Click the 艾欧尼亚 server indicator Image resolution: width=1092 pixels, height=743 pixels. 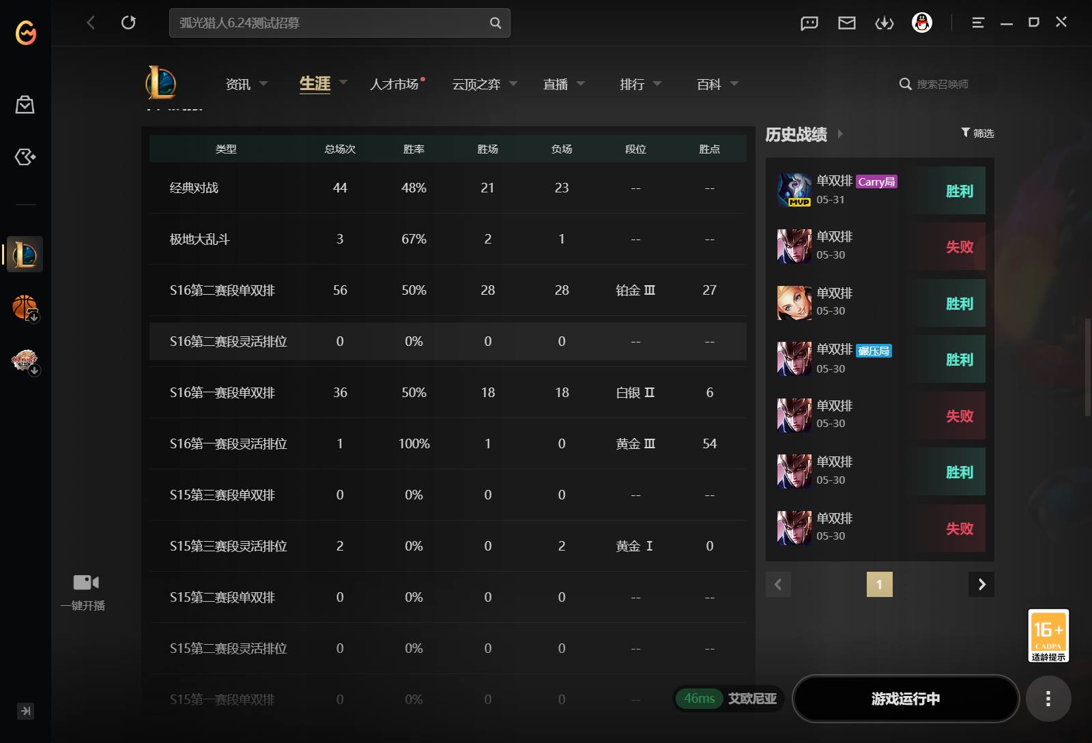pyautogui.click(x=752, y=699)
